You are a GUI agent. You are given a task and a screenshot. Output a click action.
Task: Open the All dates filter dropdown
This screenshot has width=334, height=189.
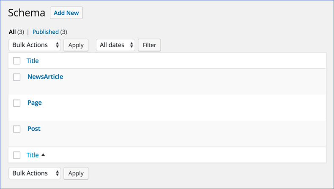point(115,45)
